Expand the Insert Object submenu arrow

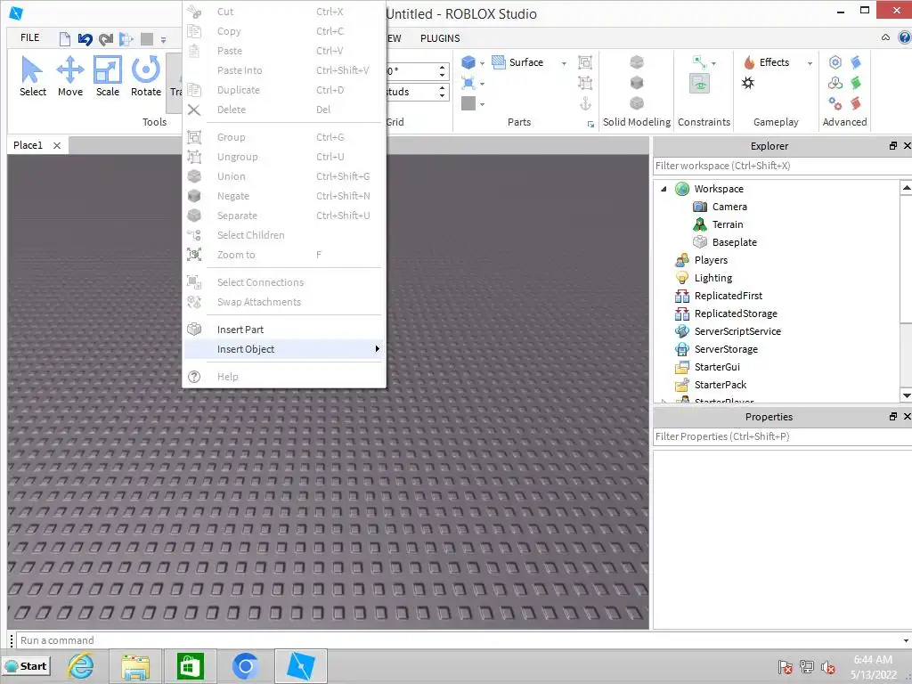click(377, 349)
